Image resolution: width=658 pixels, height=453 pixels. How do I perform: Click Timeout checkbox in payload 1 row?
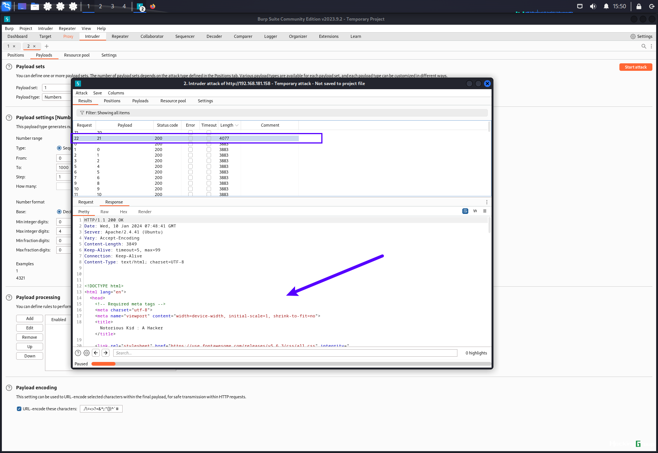coord(209,155)
